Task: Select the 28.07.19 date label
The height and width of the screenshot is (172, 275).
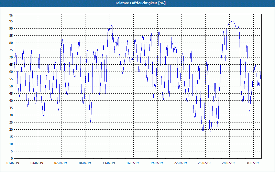Action: click(228, 163)
